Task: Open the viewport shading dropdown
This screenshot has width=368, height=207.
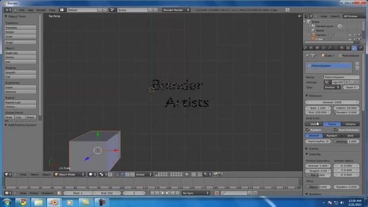Action: point(92,174)
